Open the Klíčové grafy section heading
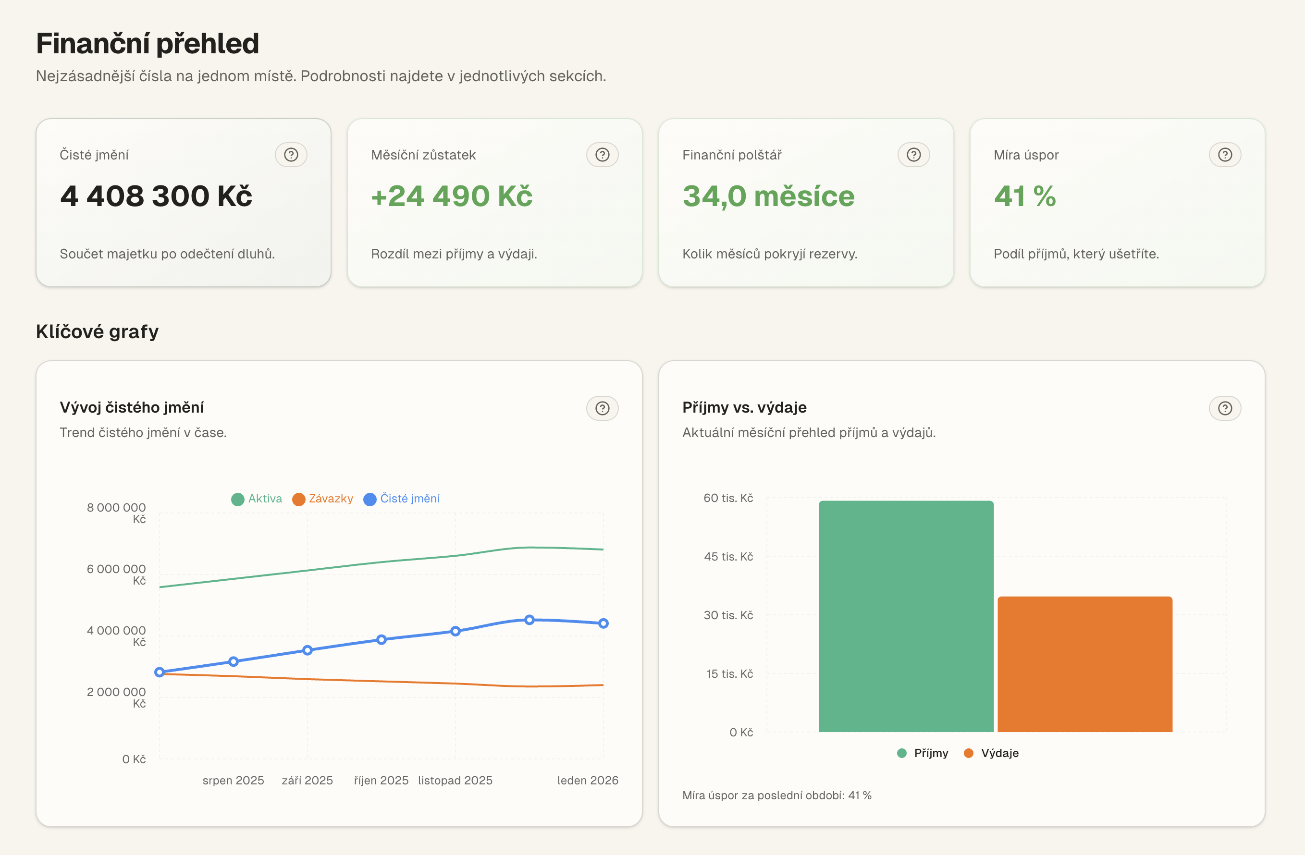This screenshot has width=1305, height=855. pyautogui.click(x=97, y=331)
